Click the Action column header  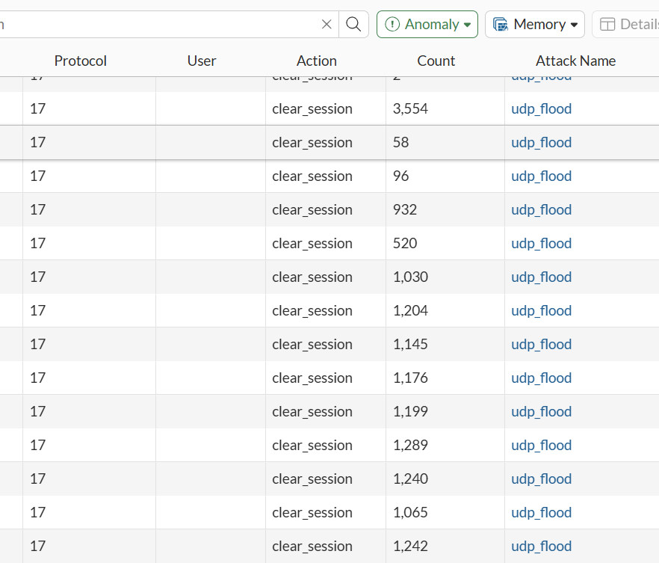317,61
